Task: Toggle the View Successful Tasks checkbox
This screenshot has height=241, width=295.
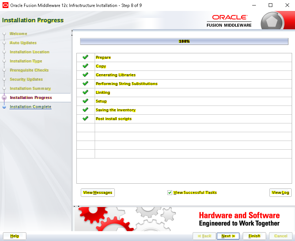Action: coord(170,192)
